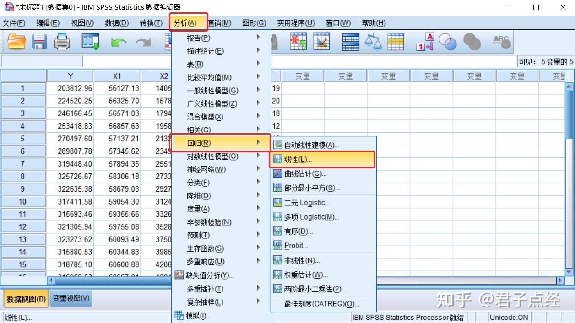Choose the 二元Logistic regression option

[311, 203]
